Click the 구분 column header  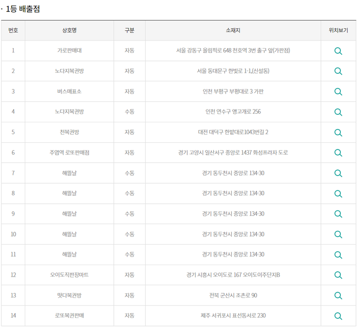point(129,30)
